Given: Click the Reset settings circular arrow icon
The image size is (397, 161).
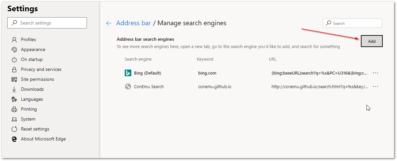Looking at the screenshot, I should point(14,129).
